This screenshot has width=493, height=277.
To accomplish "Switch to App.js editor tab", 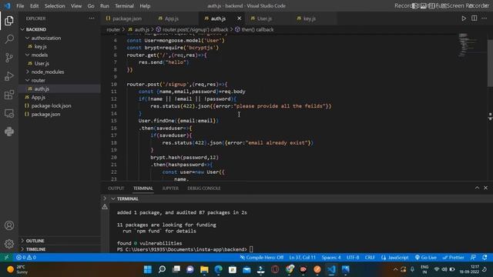I will (171, 18).
